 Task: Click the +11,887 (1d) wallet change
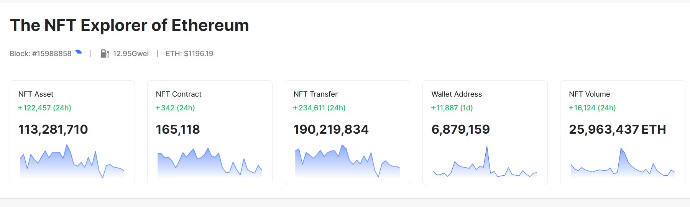(x=452, y=108)
